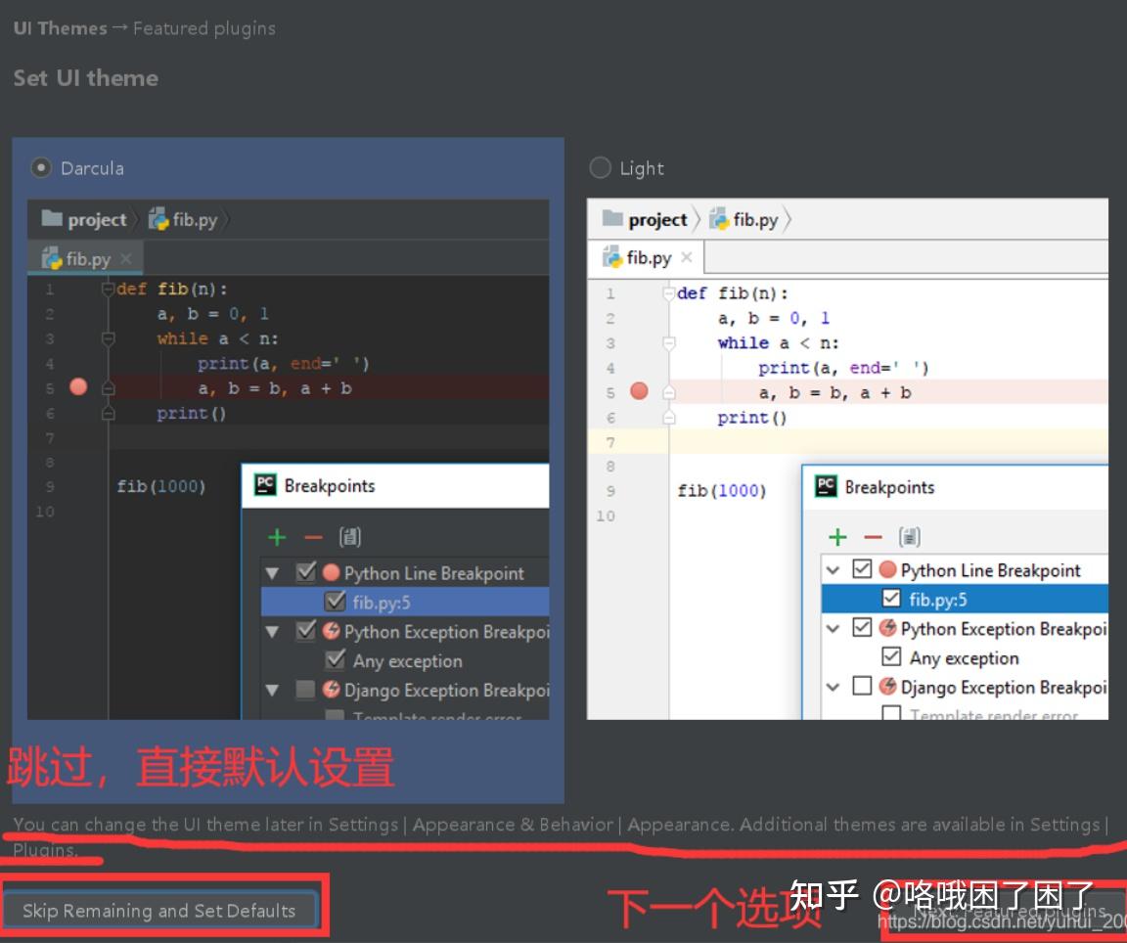Click the Light preview project folder icon
This screenshot has width=1127, height=943.
tap(612, 218)
